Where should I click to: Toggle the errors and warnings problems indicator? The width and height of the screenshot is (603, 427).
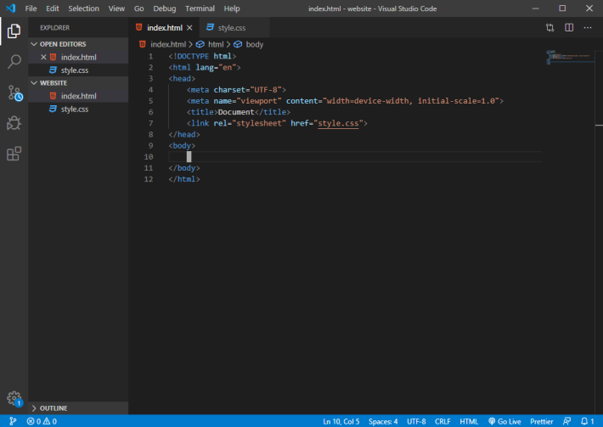pyautogui.click(x=42, y=421)
